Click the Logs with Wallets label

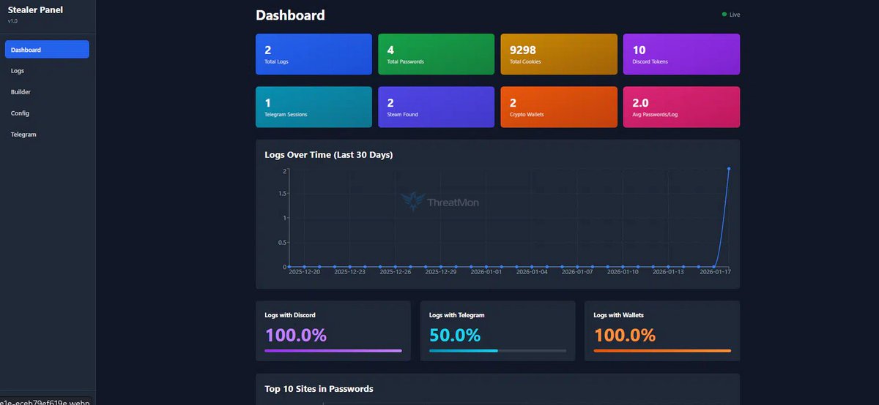click(x=619, y=315)
